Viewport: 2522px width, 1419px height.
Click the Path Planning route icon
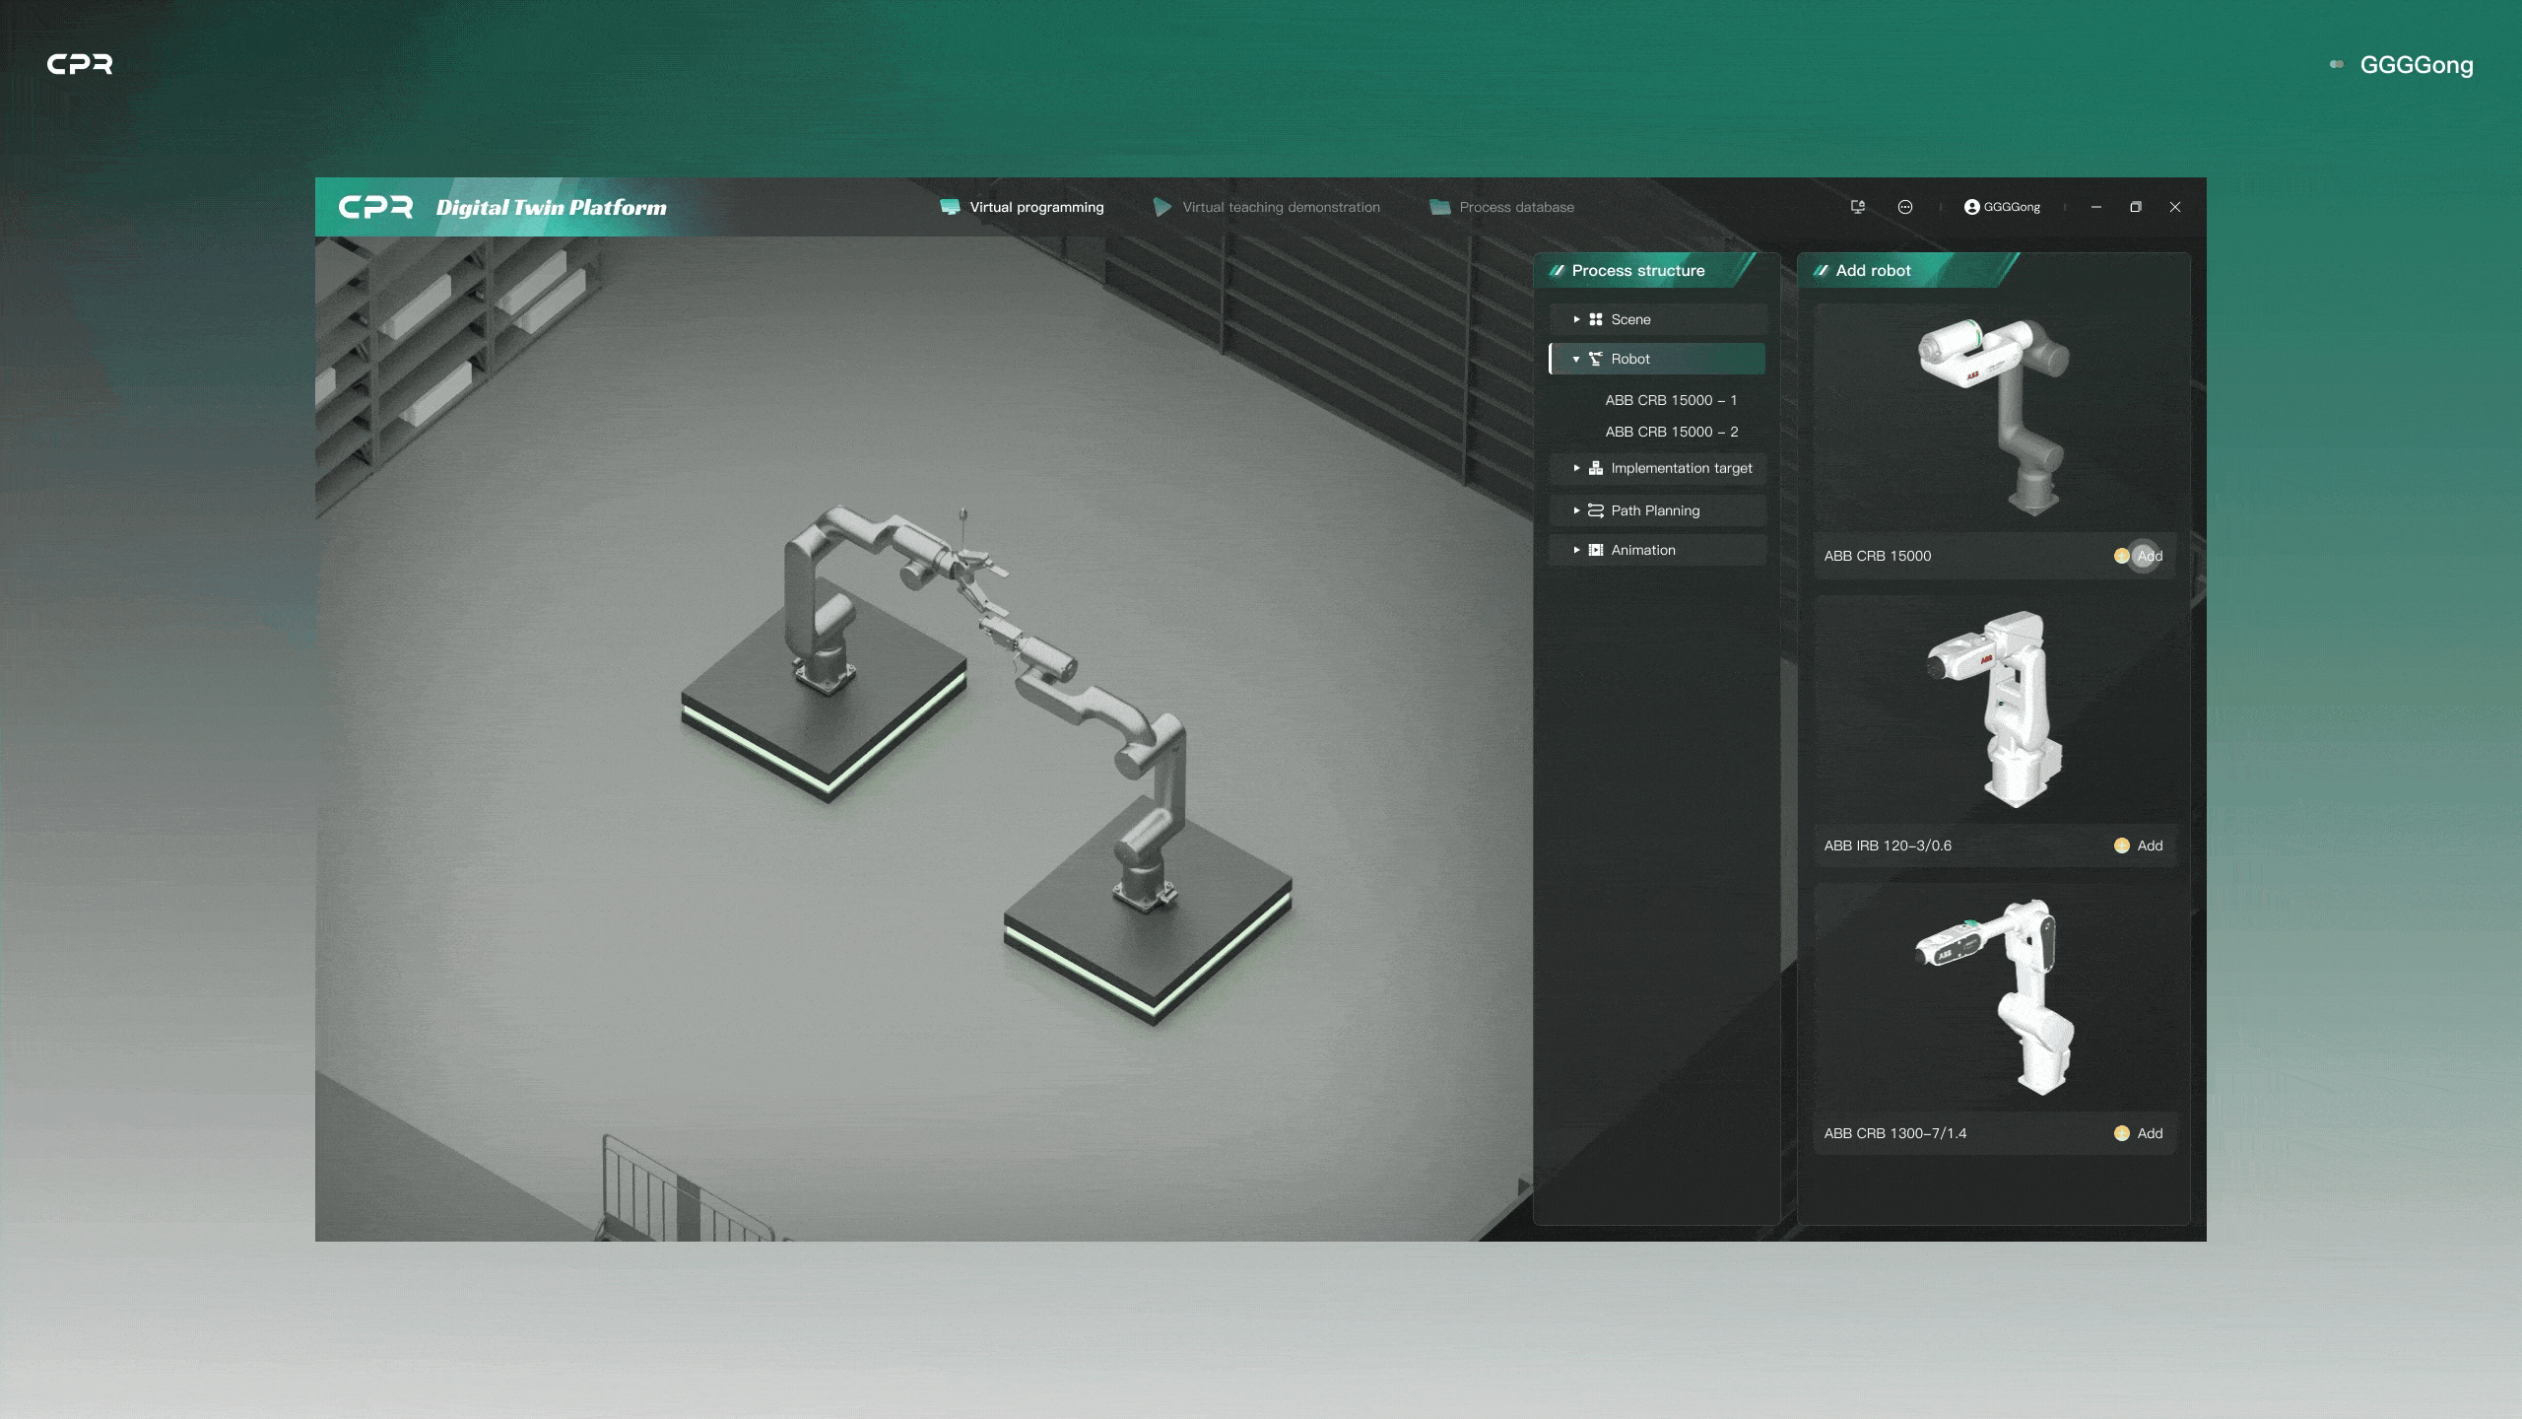pos(1596,510)
